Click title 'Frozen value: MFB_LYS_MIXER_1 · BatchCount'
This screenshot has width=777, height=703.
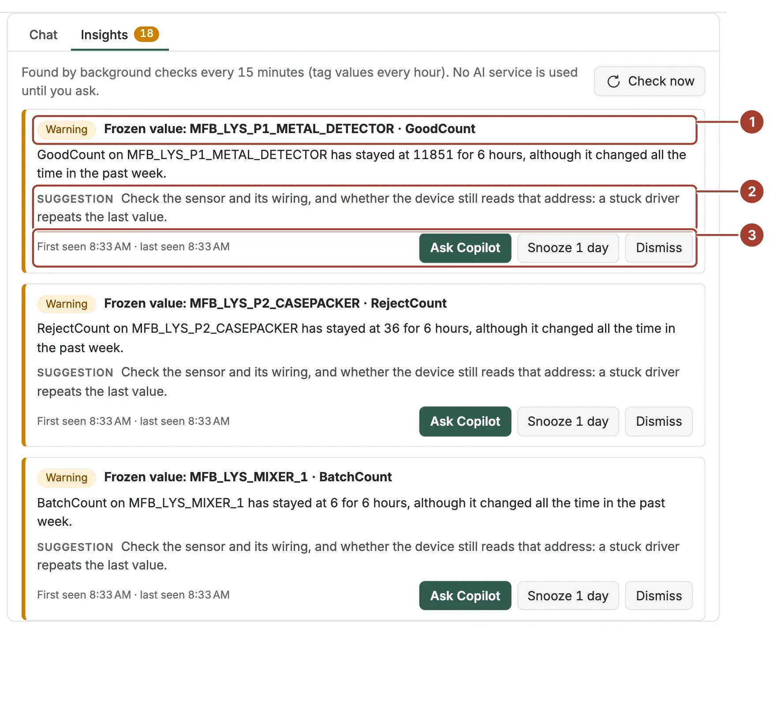pos(248,477)
